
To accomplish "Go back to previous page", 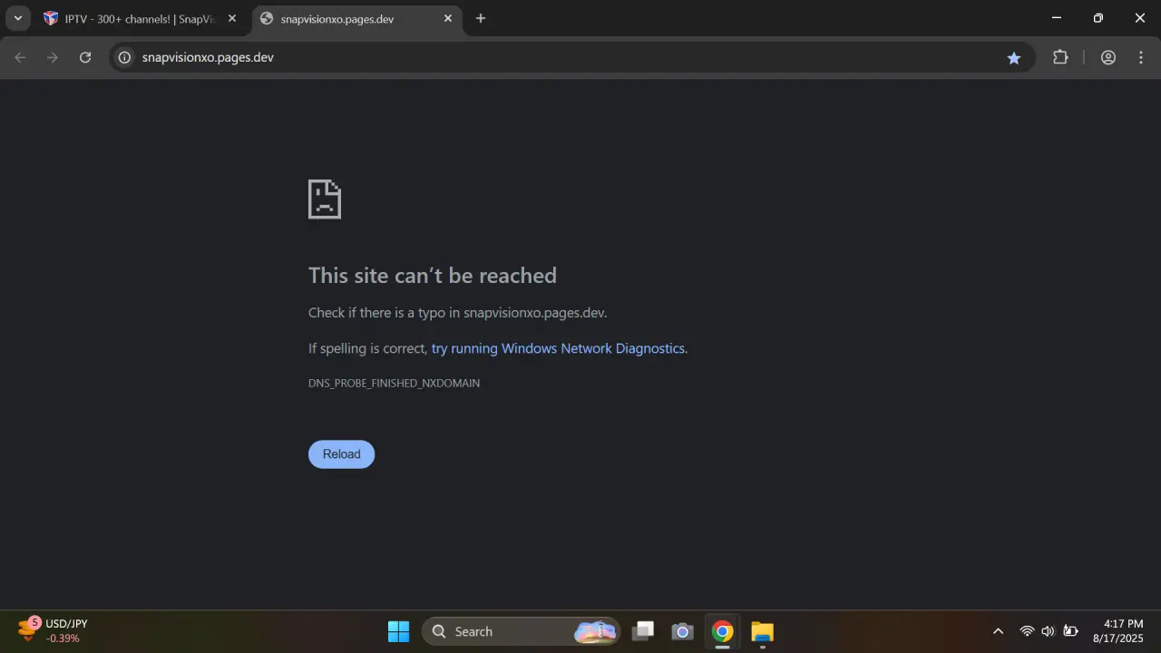I will pyautogui.click(x=21, y=57).
